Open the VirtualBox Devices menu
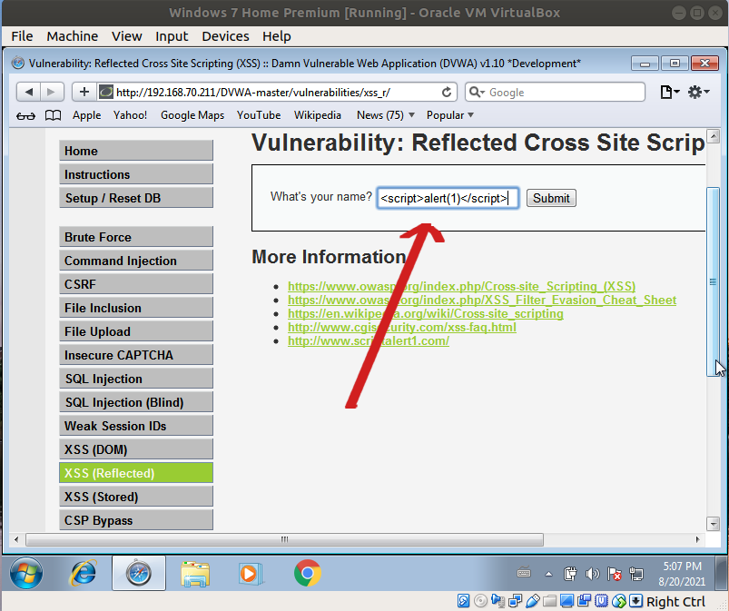 pyautogui.click(x=225, y=36)
